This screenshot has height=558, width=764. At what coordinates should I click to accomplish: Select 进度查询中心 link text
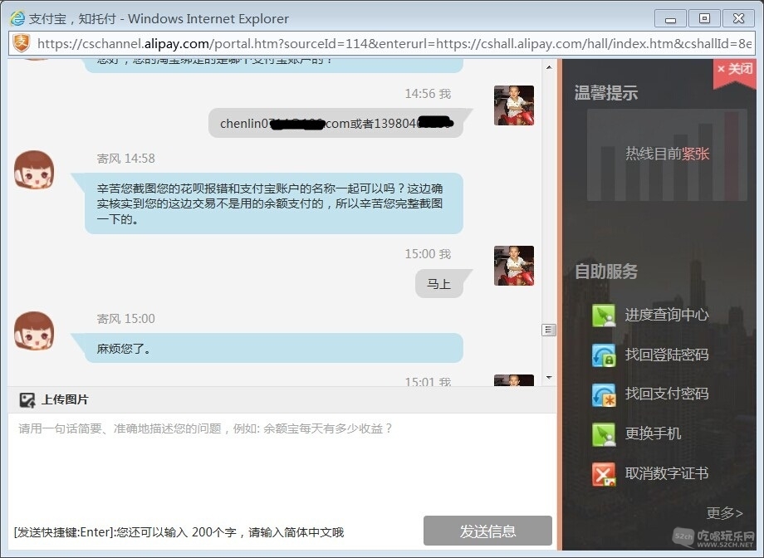point(667,315)
